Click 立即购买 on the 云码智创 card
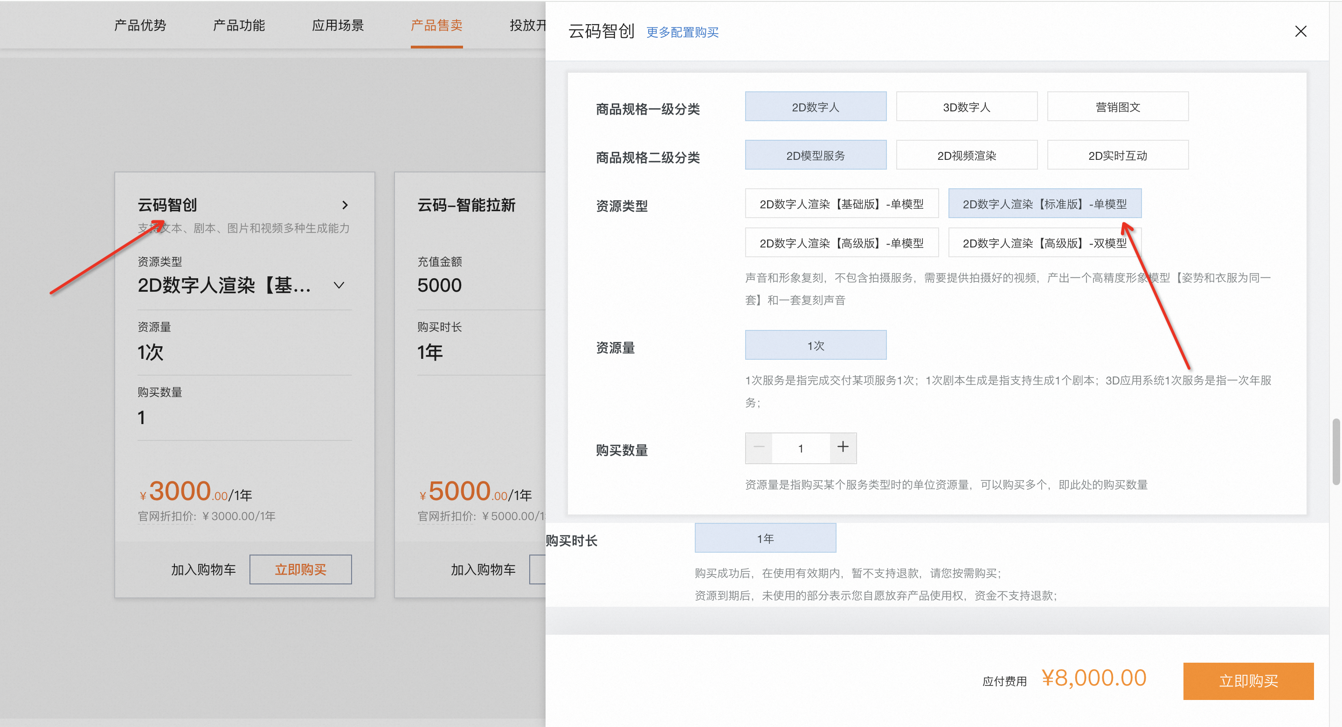The width and height of the screenshot is (1342, 727). pyautogui.click(x=301, y=570)
